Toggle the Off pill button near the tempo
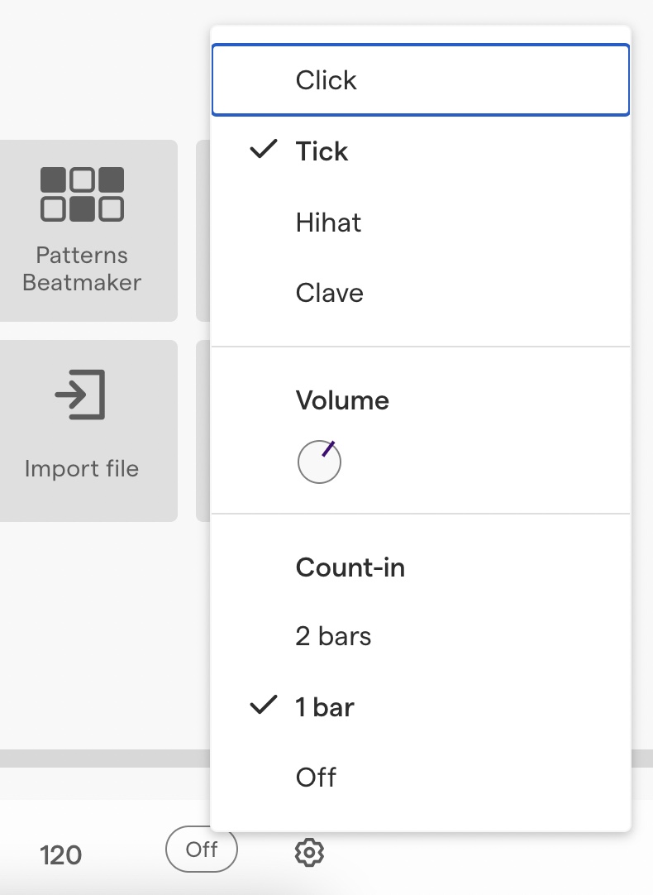 pos(201,850)
